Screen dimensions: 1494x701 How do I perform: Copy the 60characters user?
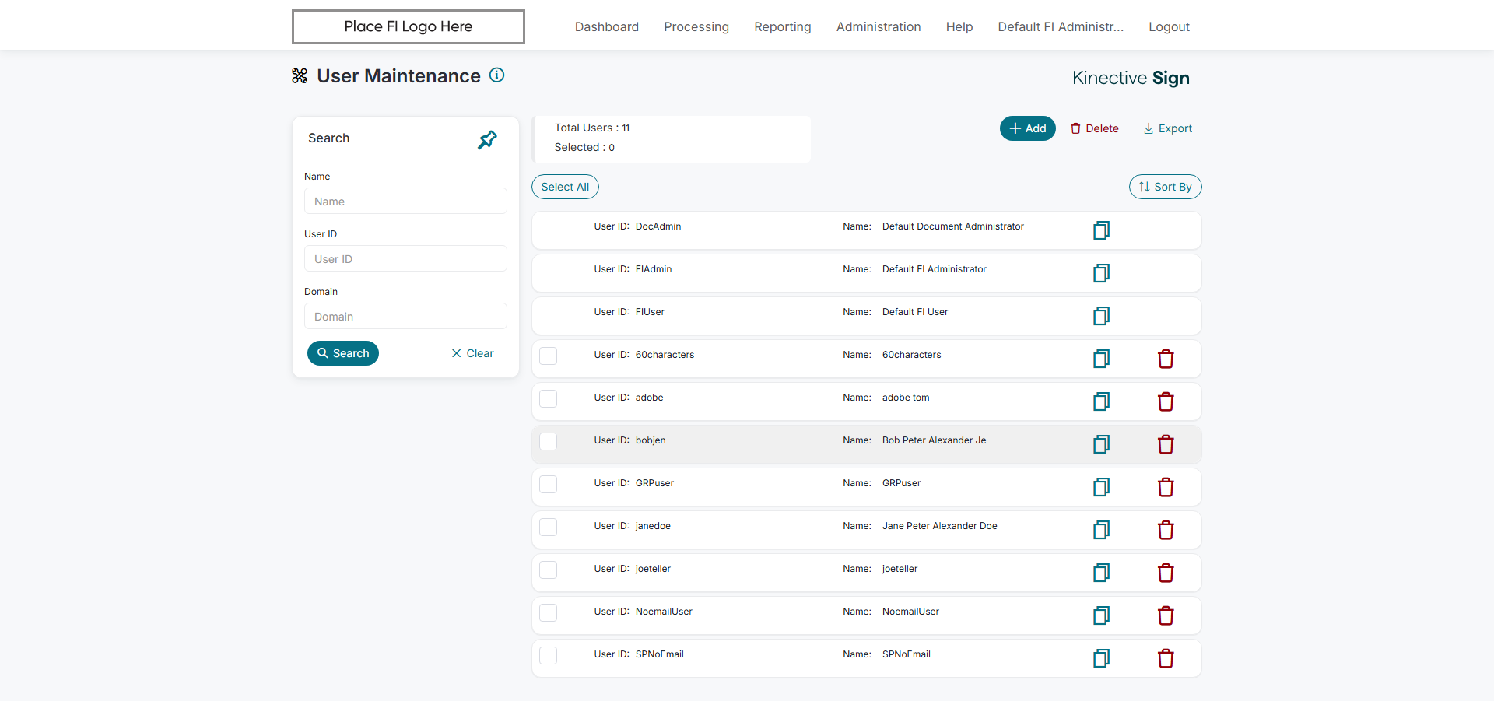[1101, 359]
